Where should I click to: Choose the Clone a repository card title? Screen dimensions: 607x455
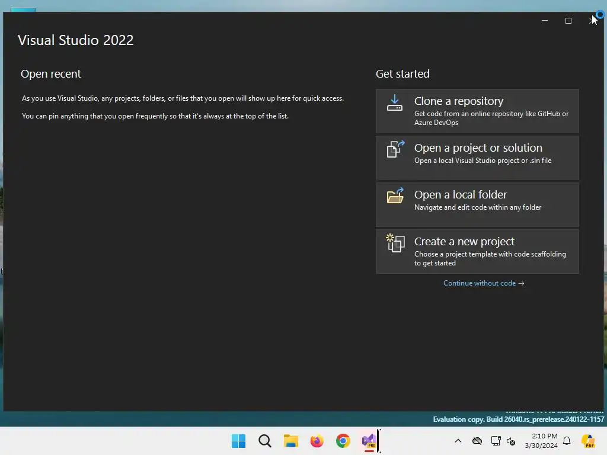459,101
